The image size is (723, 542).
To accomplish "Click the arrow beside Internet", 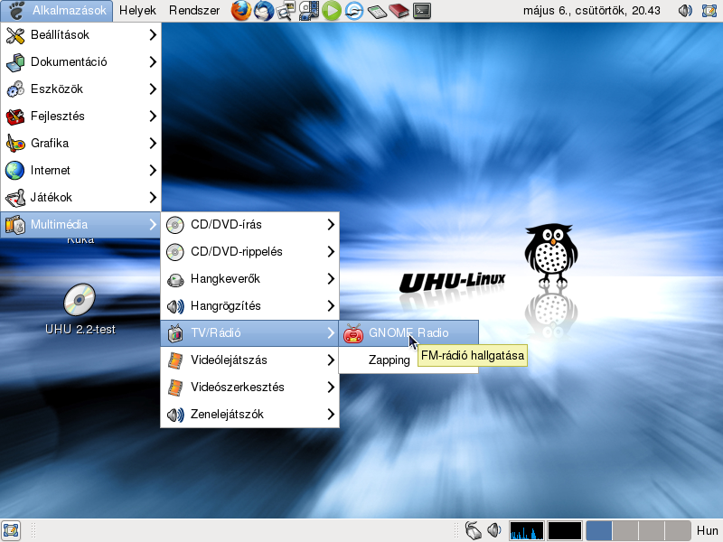I will pos(153,171).
